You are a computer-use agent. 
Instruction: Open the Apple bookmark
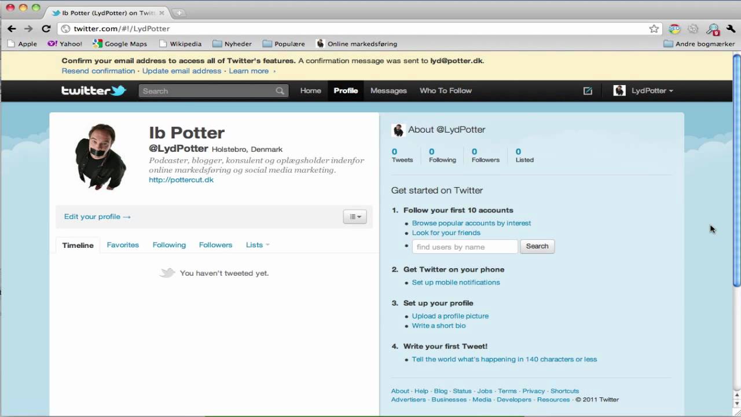(x=22, y=43)
